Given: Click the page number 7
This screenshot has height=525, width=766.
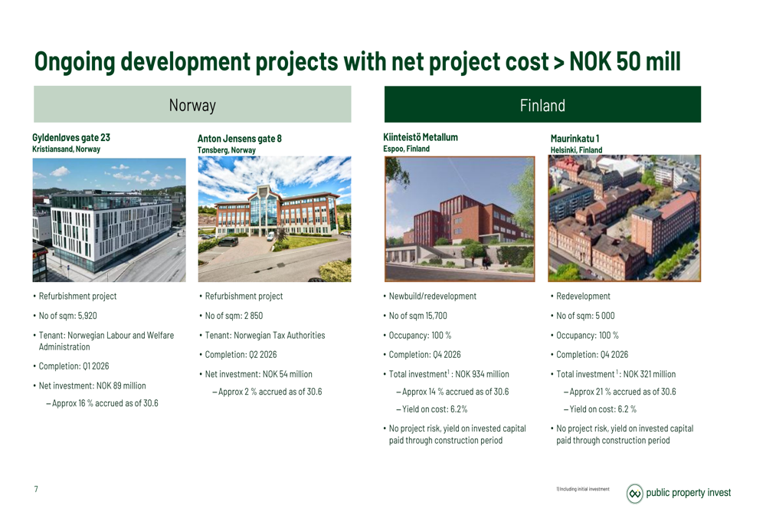Looking at the screenshot, I should (x=36, y=490).
